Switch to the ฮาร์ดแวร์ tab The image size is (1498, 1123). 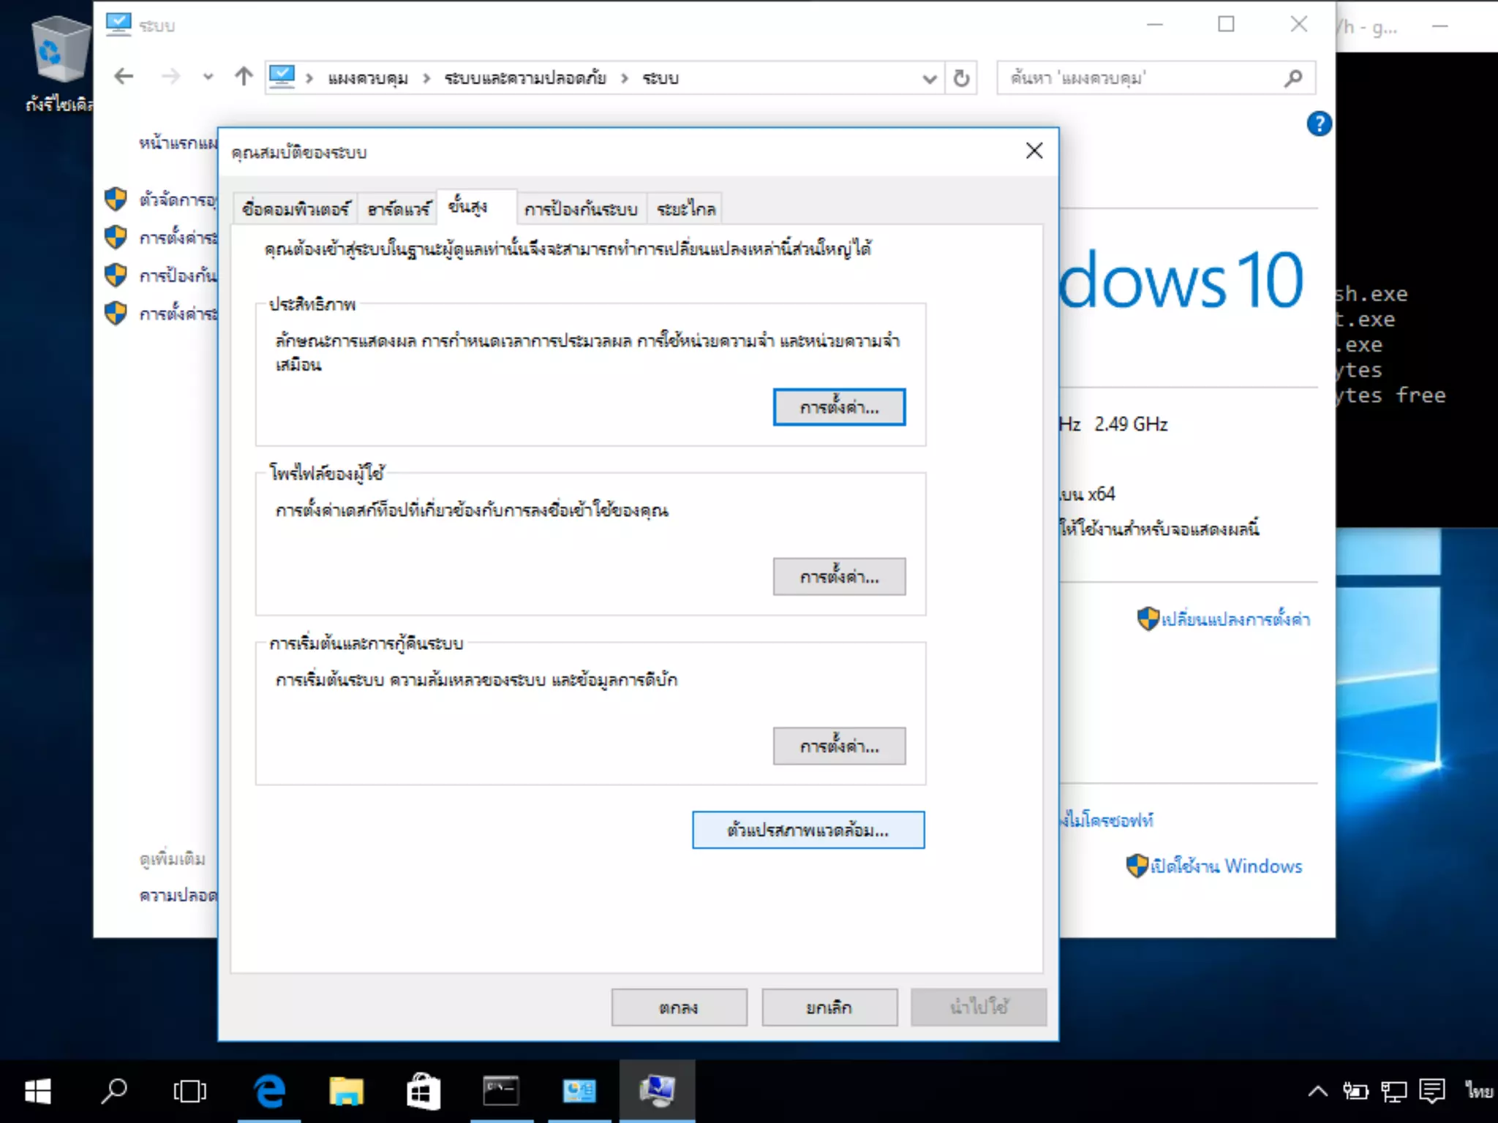[398, 210]
